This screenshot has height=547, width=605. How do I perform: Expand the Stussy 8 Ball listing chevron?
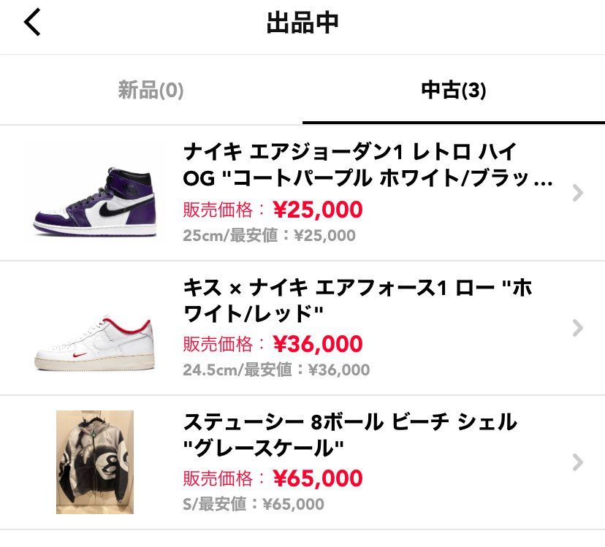578,462
